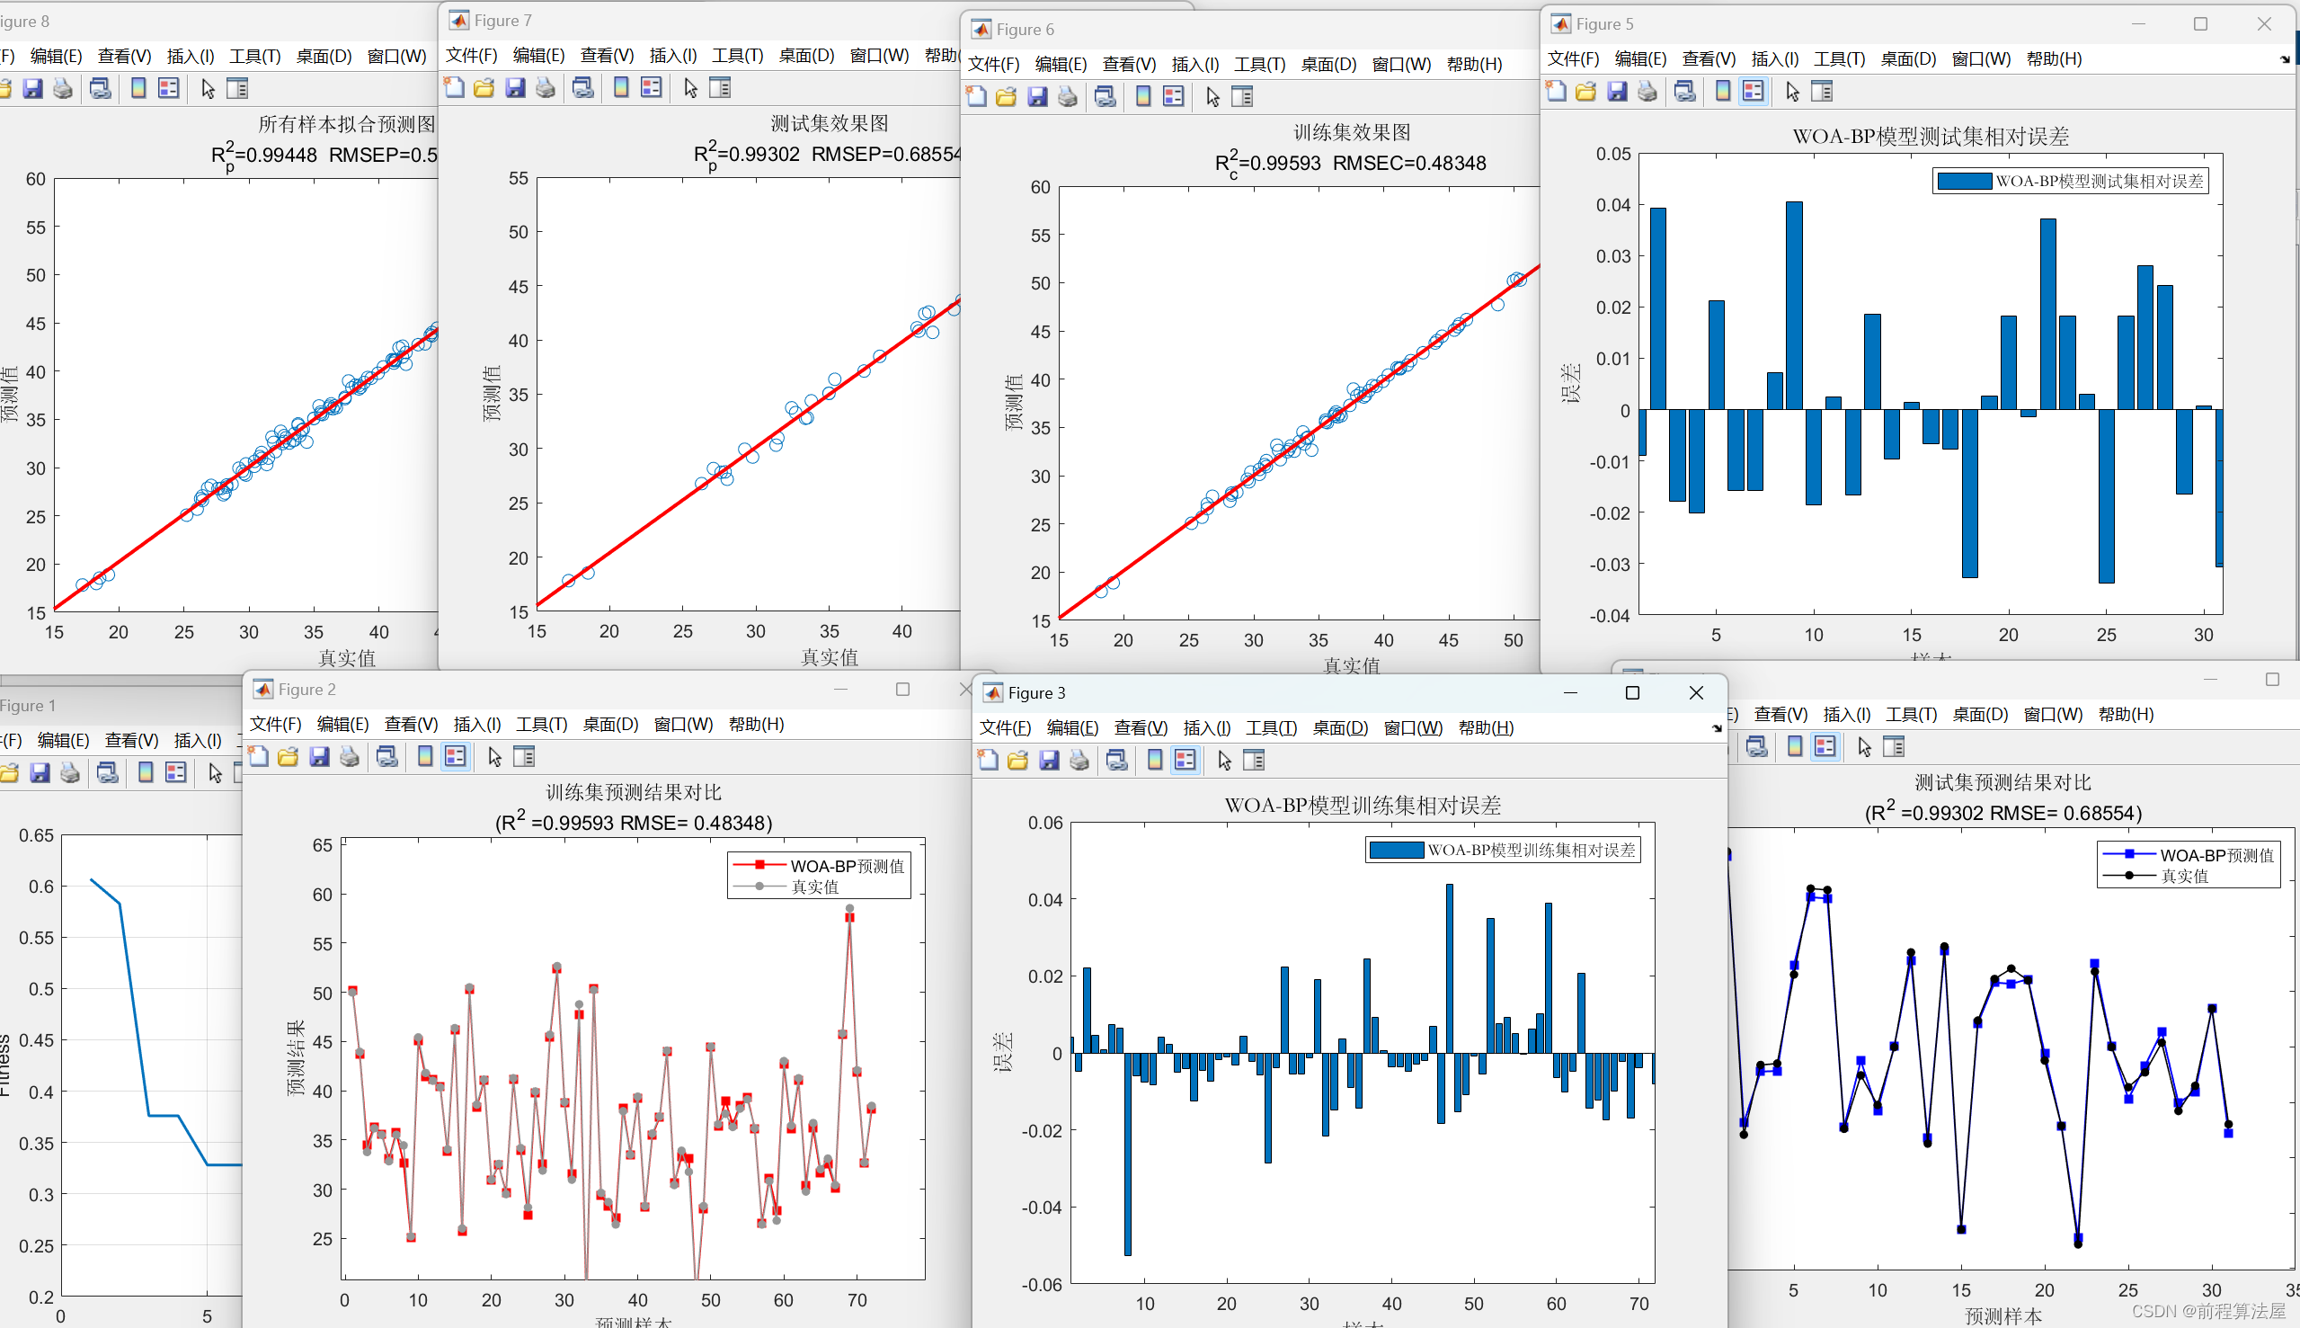Maximize the Figure 3 window

click(1633, 693)
